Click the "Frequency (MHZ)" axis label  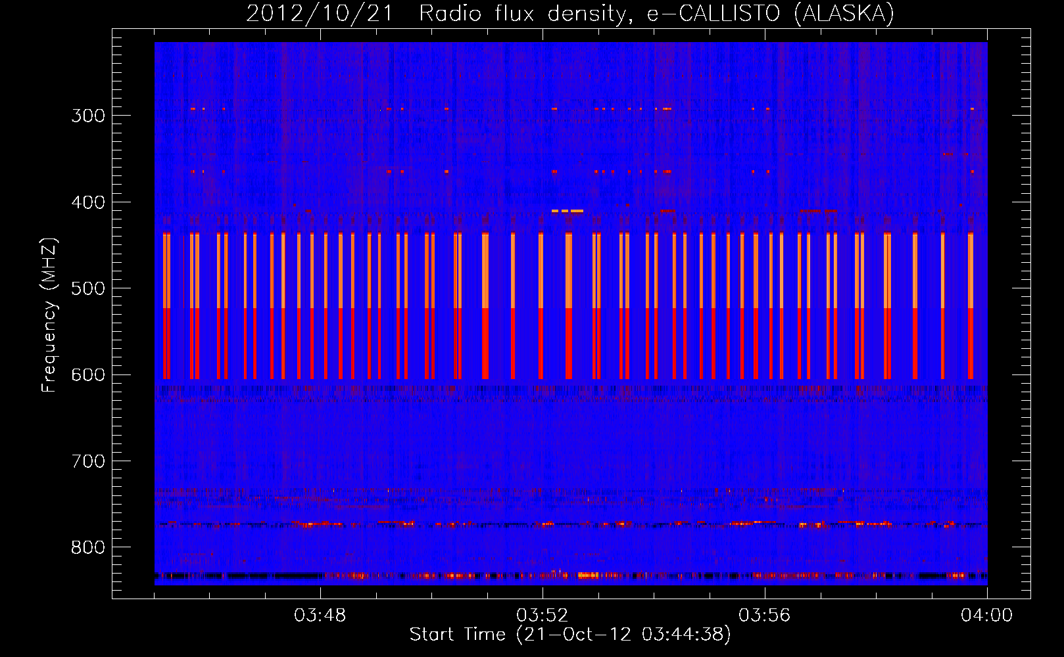49,315
